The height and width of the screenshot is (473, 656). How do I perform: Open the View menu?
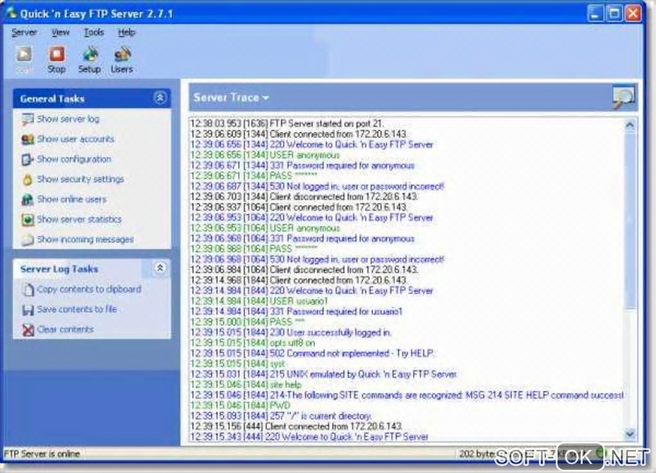60,32
